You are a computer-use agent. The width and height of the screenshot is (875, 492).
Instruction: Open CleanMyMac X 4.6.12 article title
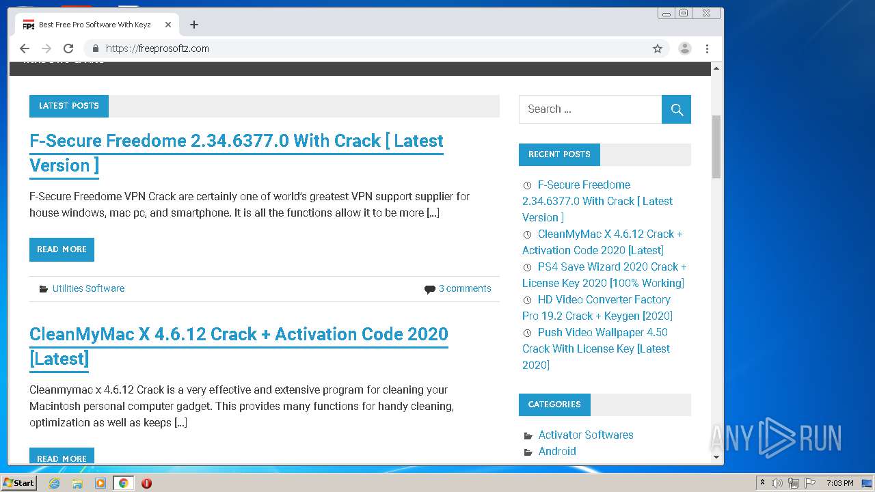click(x=239, y=346)
